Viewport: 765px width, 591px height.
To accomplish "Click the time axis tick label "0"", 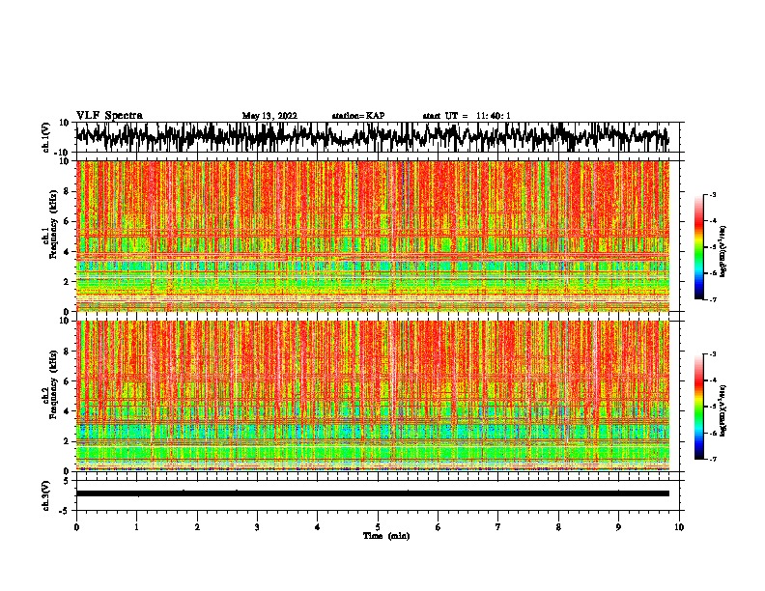I will coord(76,527).
